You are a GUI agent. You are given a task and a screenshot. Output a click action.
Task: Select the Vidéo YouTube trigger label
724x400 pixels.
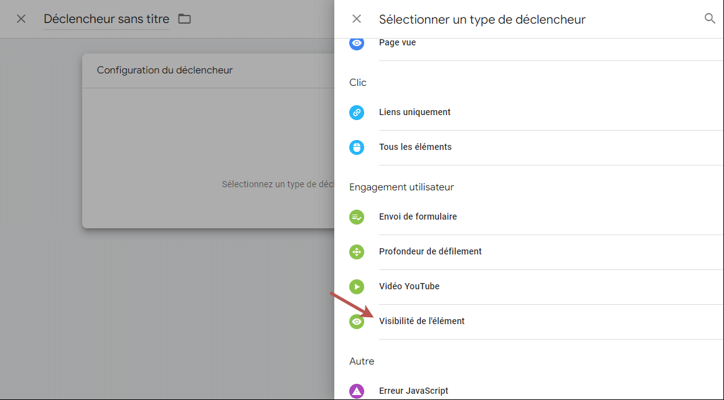point(409,287)
